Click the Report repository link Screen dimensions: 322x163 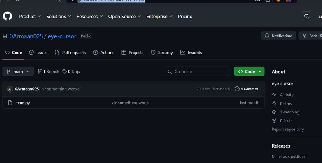click(287, 129)
